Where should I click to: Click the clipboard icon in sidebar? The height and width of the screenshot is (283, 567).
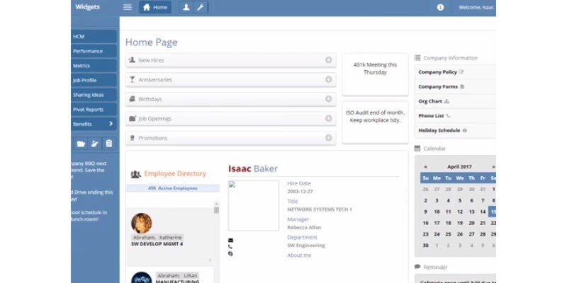pyautogui.click(x=108, y=144)
